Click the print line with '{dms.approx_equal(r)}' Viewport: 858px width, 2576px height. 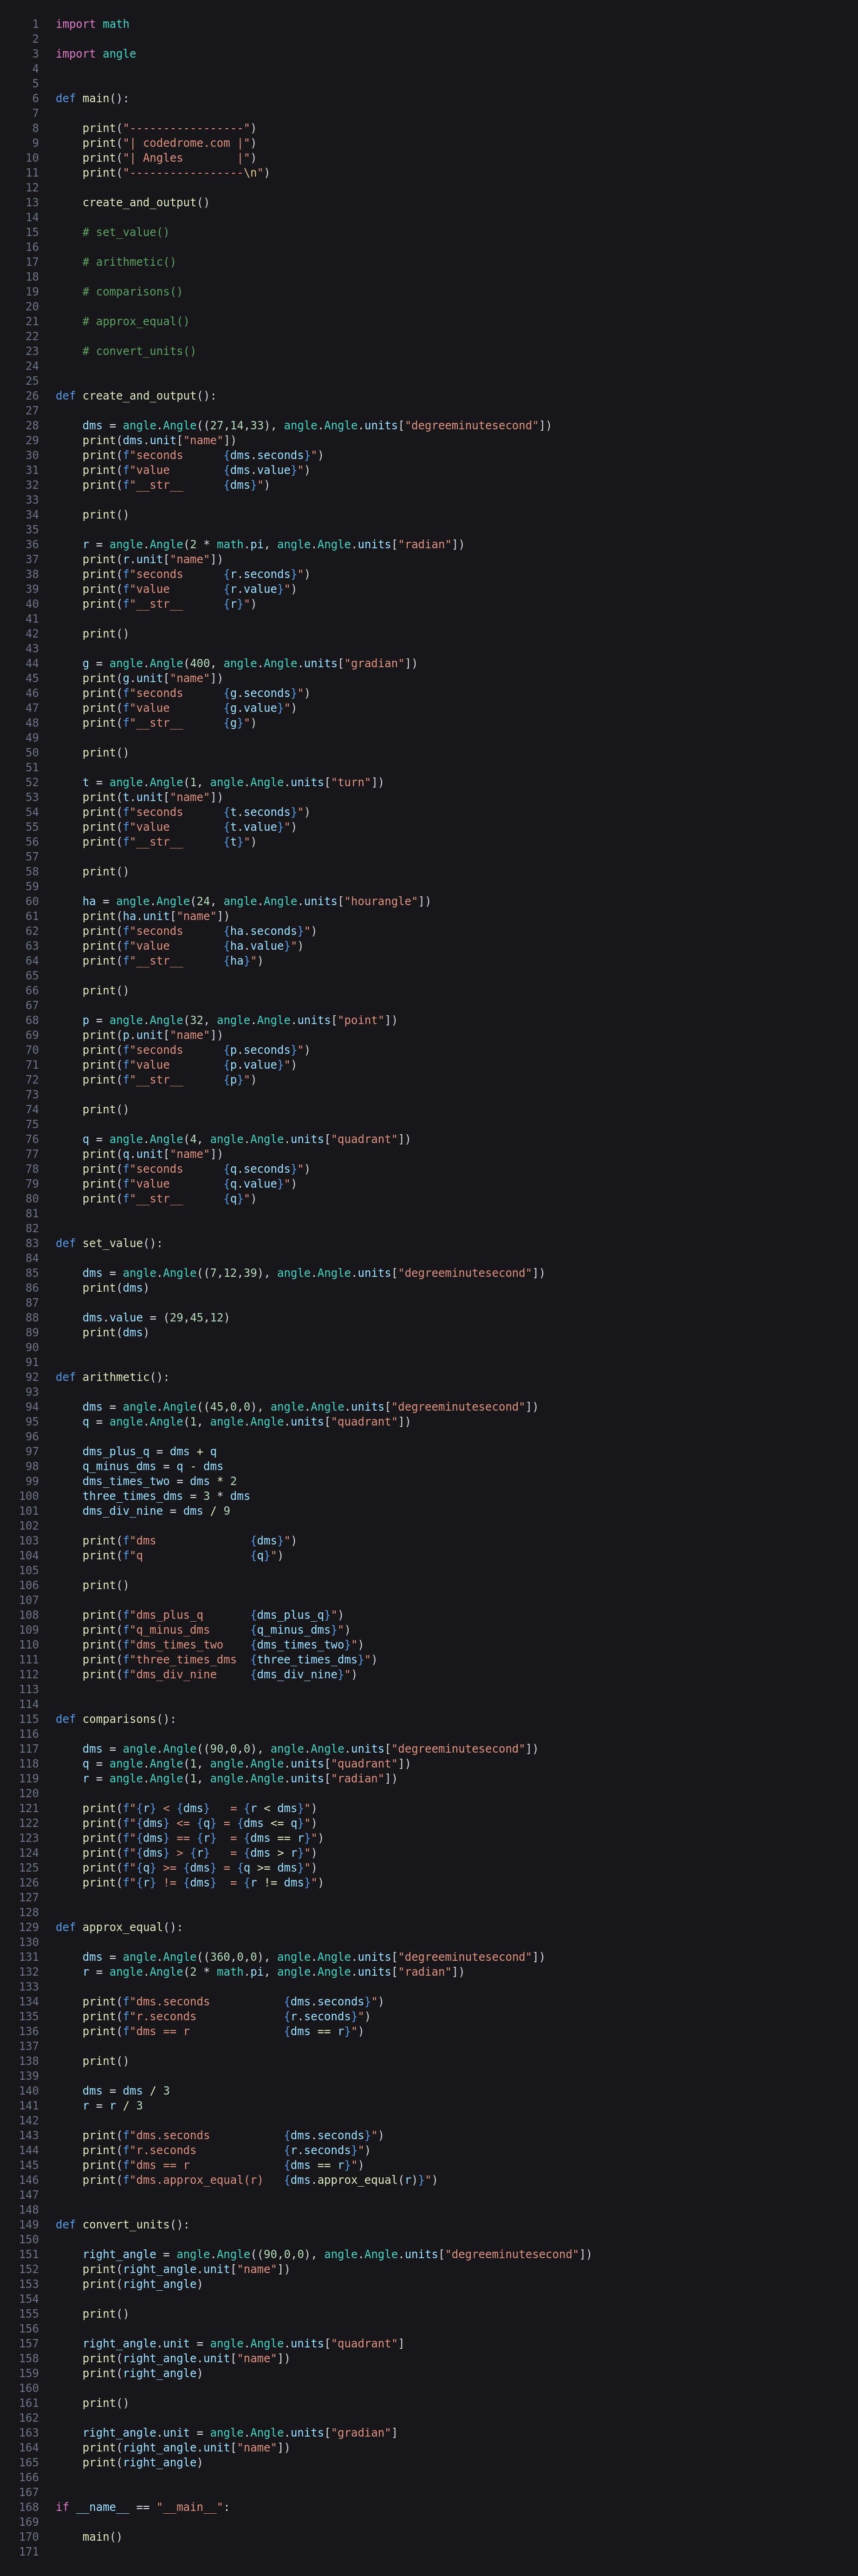(260, 2180)
